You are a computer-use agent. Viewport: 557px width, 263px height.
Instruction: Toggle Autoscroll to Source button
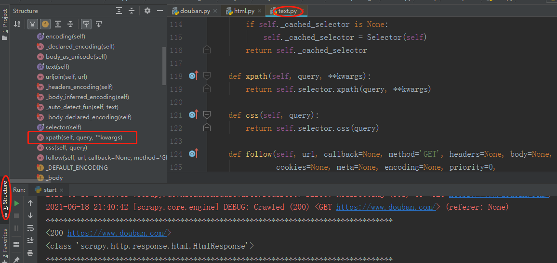[86, 24]
